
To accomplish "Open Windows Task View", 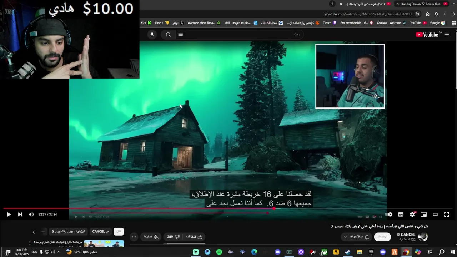I will tap(430, 252).
